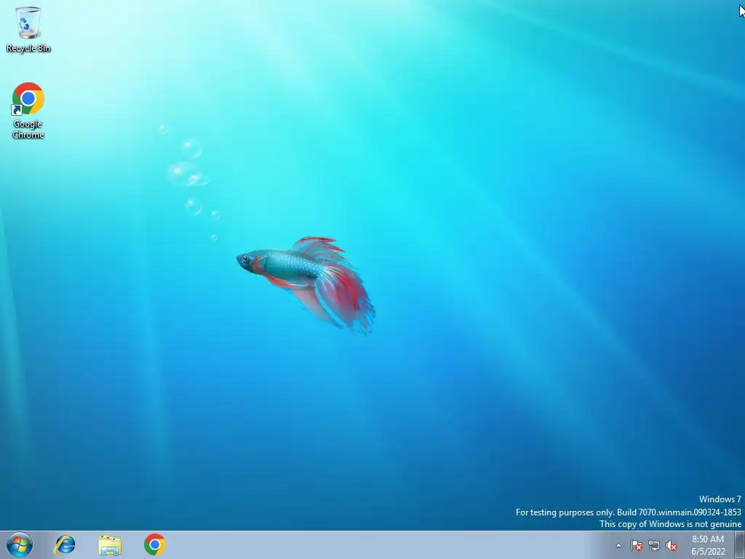This screenshot has width=745, height=559.
Task: Open the muted volume speaker icon
Action: point(672,545)
